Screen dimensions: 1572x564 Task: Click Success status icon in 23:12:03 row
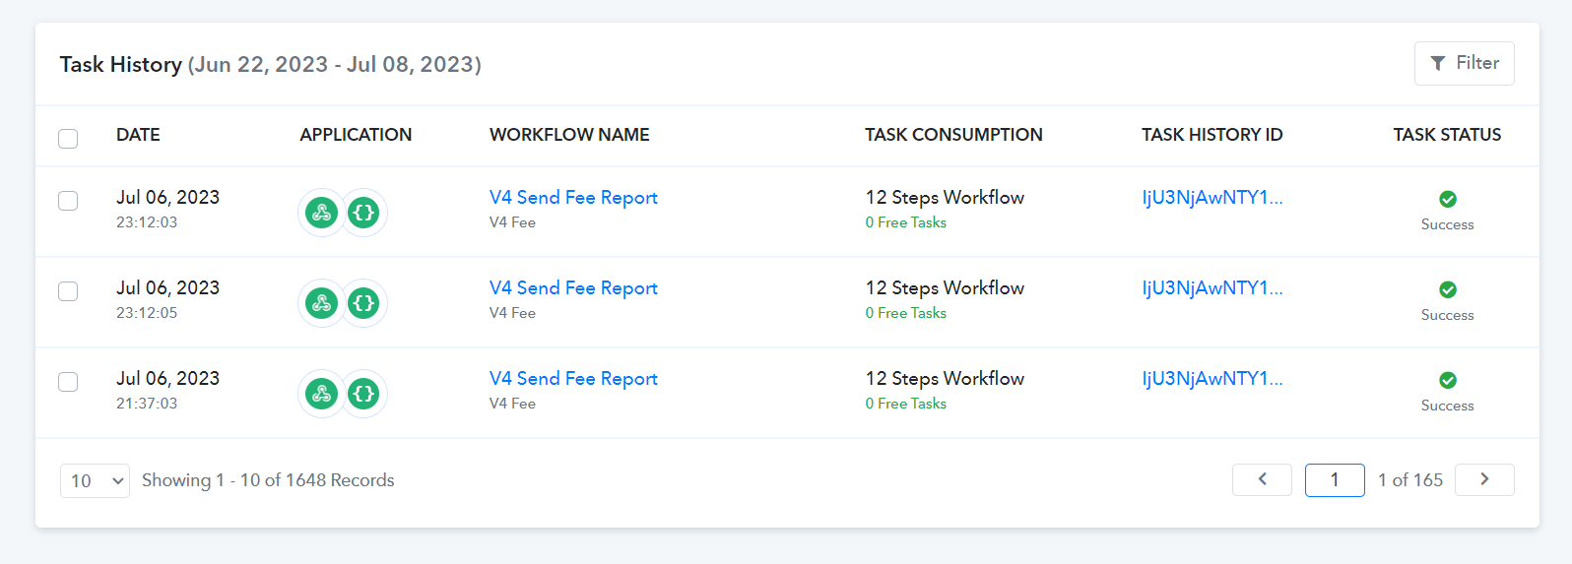point(1447,199)
